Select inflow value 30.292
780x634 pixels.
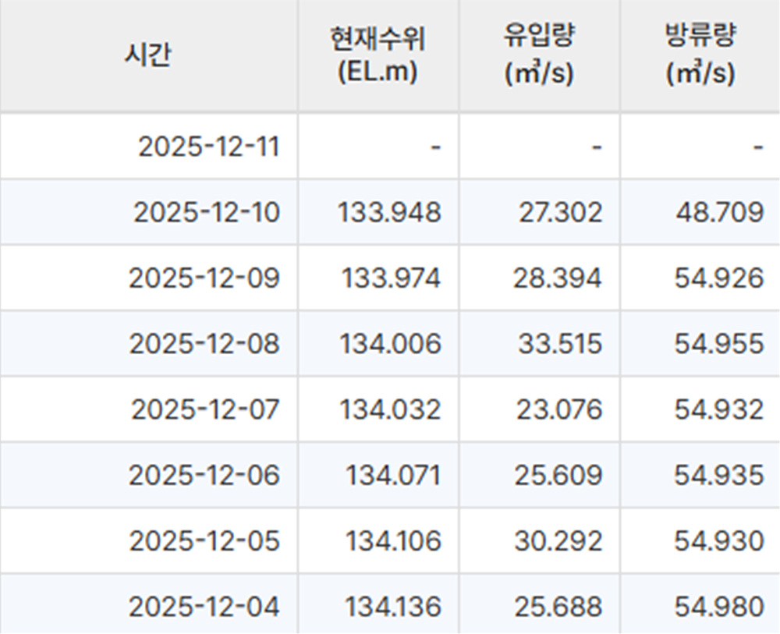click(558, 540)
